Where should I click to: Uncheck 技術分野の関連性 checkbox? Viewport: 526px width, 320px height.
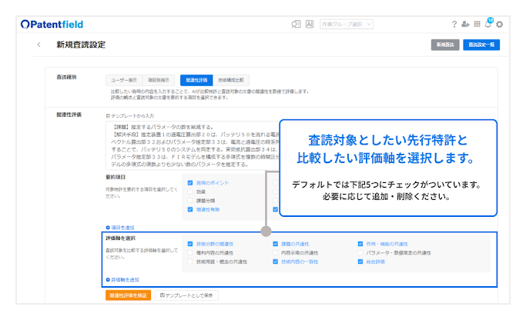[190, 244]
